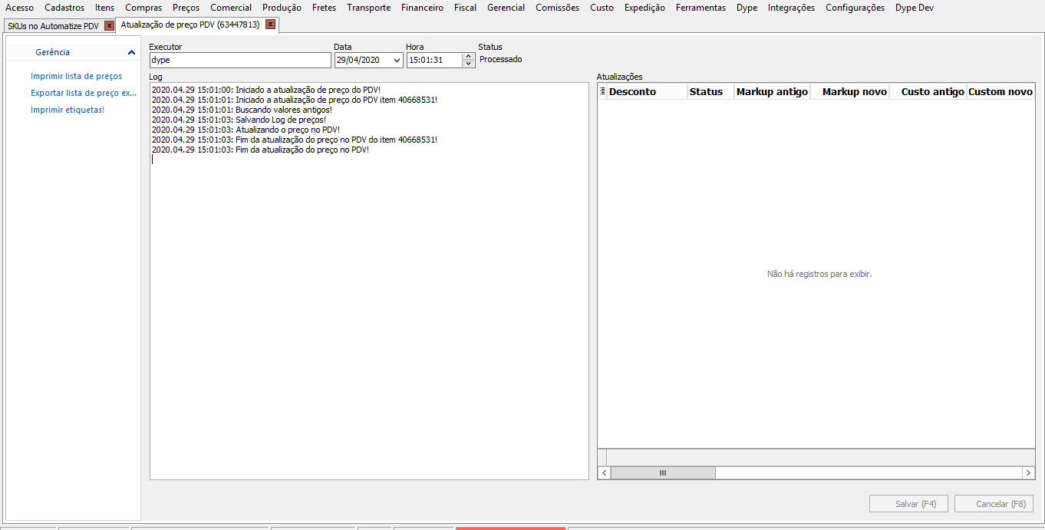Close the SKUs no Automatize PDV tab

point(109,26)
